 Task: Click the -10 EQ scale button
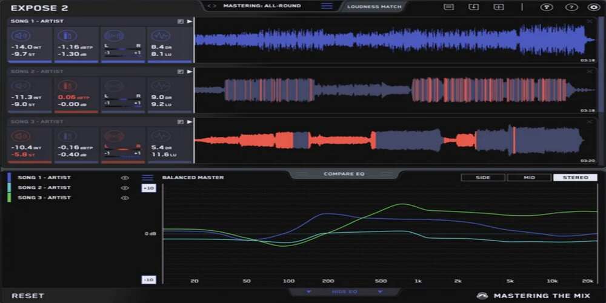click(149, 279)
